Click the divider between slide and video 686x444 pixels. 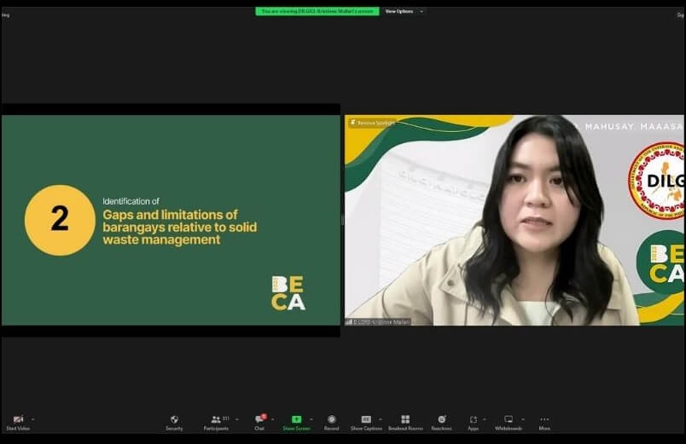click(342, 220)
